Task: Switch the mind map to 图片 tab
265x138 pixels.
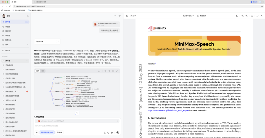Action: pyautogui.click(x=38, y=71)
